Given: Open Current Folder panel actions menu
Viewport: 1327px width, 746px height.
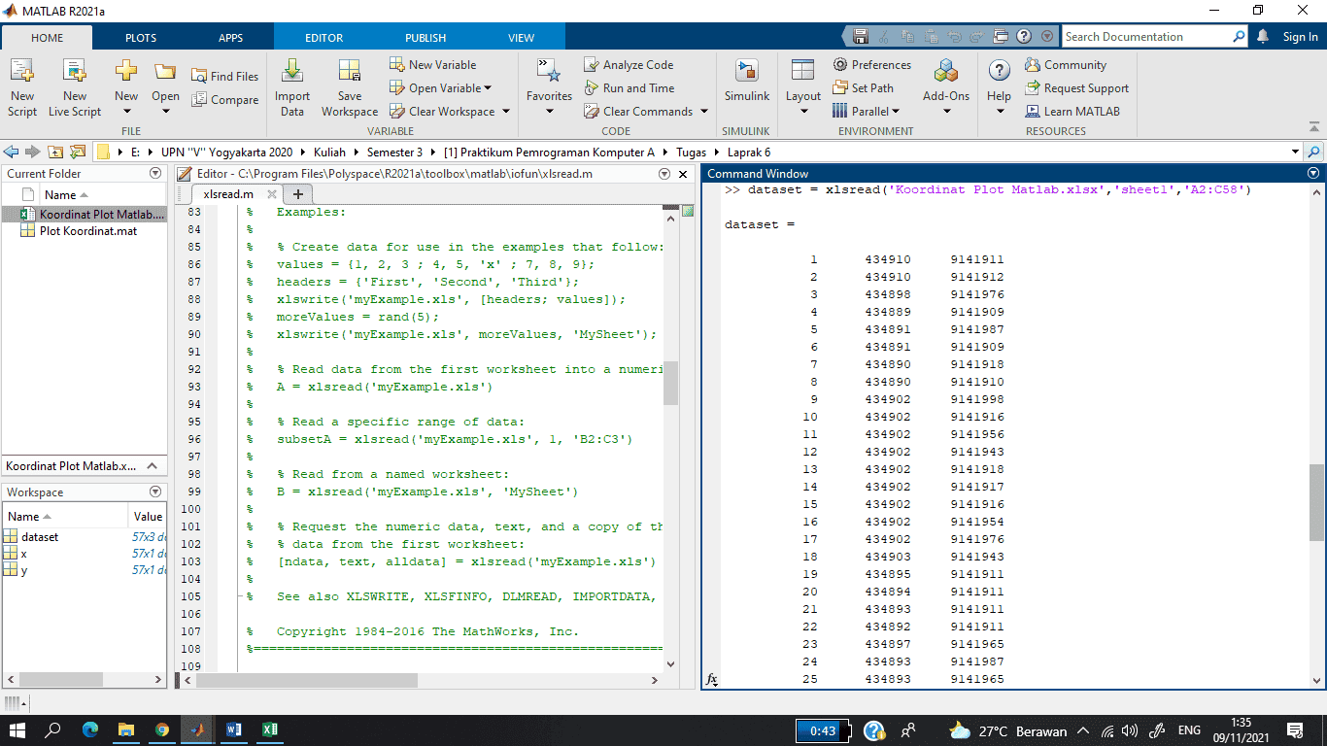Looking at the screenshot, I should click(155, 173).
